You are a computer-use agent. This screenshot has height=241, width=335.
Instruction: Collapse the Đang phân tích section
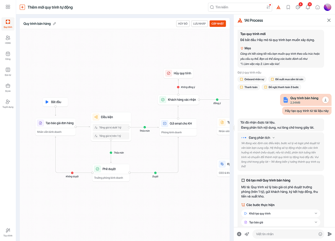pyautogui.click(x=274, y=137)
